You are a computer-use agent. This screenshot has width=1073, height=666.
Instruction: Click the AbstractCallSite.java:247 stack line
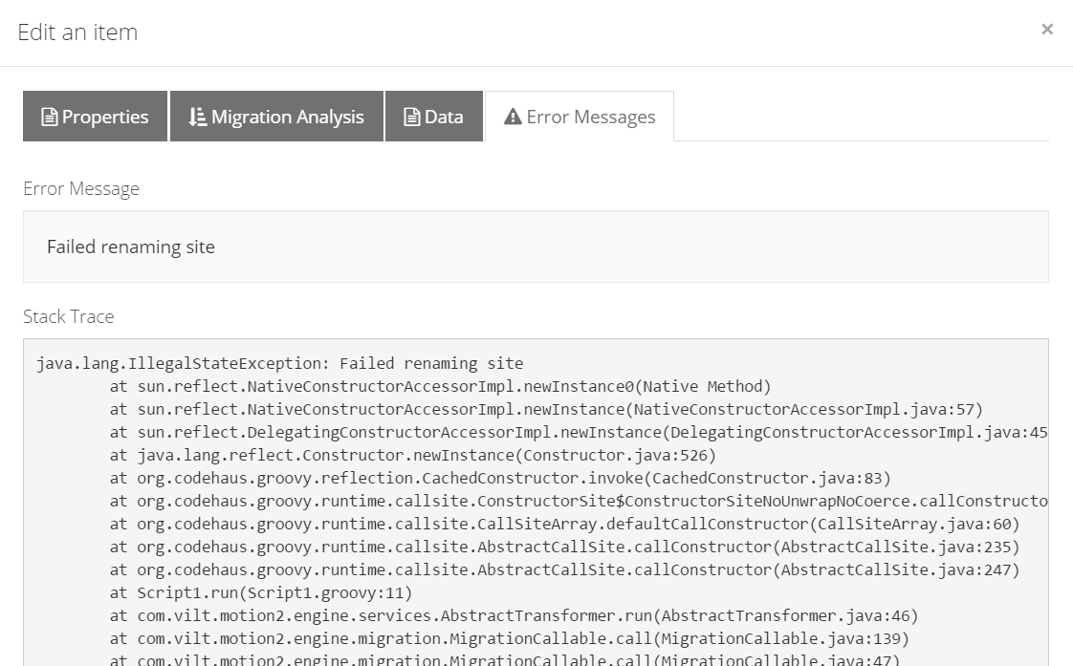coord(564,569)
